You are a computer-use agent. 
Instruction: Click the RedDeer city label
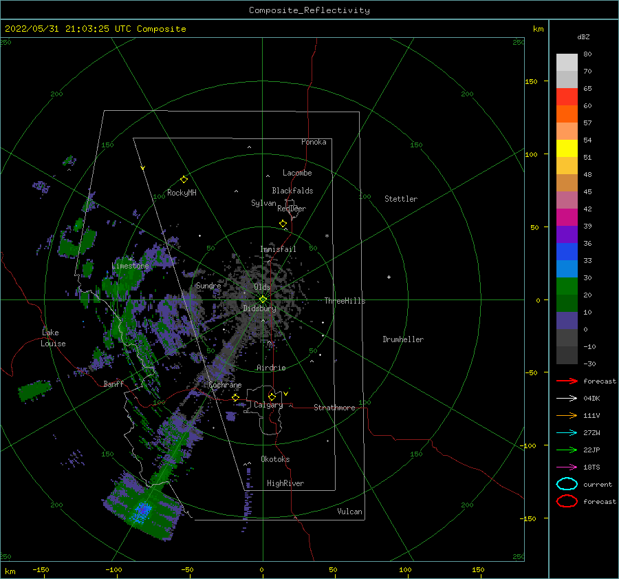292,209
